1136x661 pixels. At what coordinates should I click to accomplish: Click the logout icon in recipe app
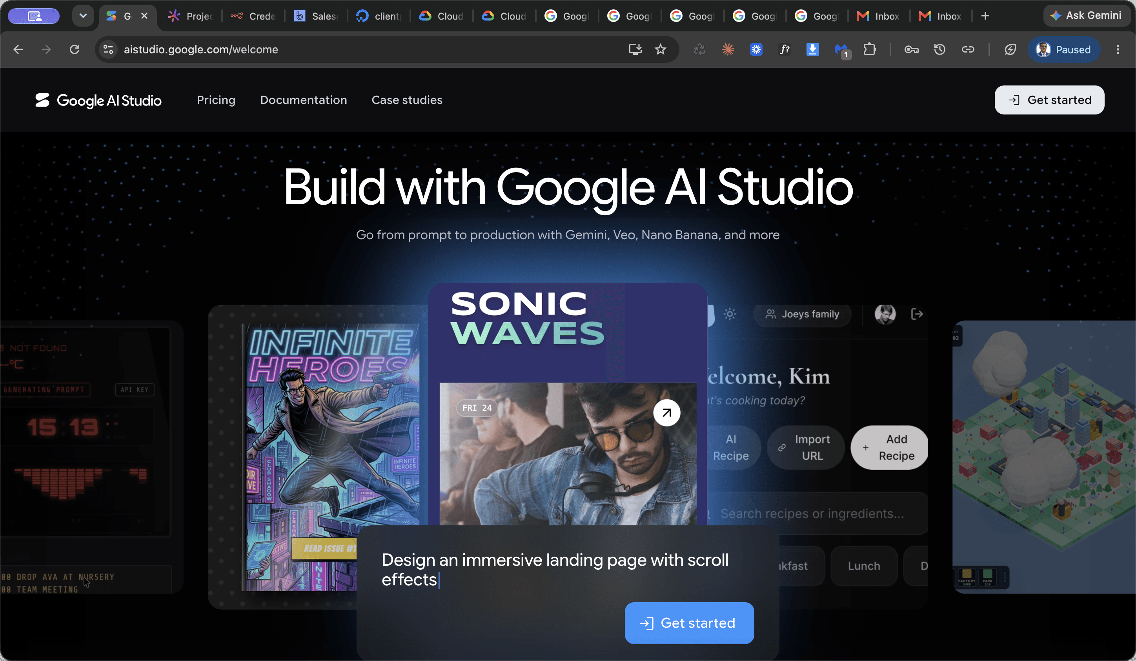917,314
